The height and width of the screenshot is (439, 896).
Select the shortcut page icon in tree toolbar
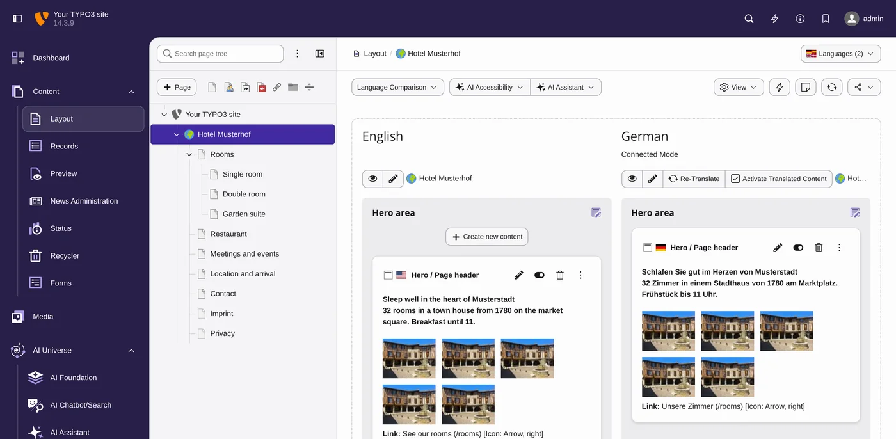[245, 87]
